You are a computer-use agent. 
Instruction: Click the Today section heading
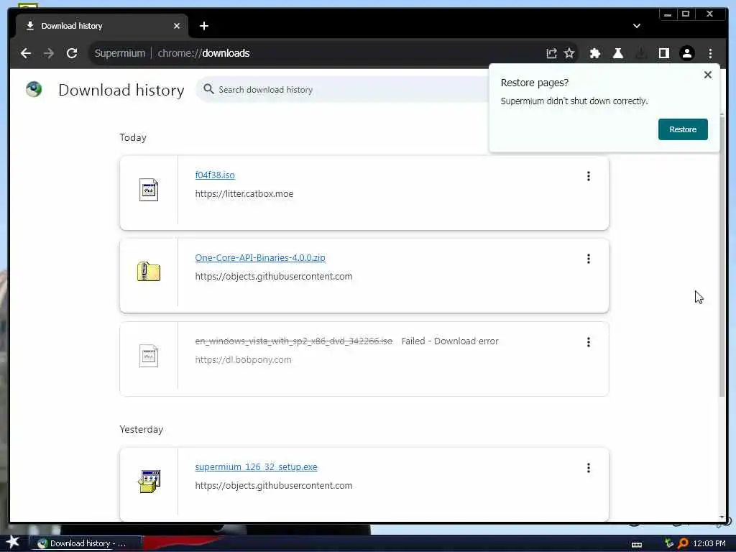tap(133, 137)
